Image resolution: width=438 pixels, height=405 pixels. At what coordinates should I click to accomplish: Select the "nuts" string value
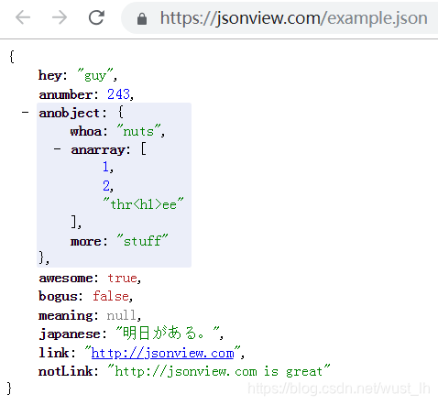pyautogui.click(x=138, y=131)
